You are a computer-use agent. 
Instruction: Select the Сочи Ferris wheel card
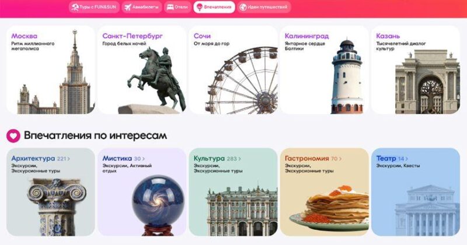233,69
